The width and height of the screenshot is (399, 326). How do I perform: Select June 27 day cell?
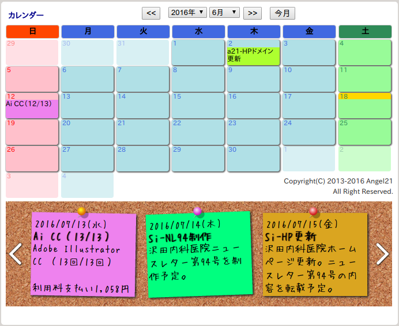(87, 159)
